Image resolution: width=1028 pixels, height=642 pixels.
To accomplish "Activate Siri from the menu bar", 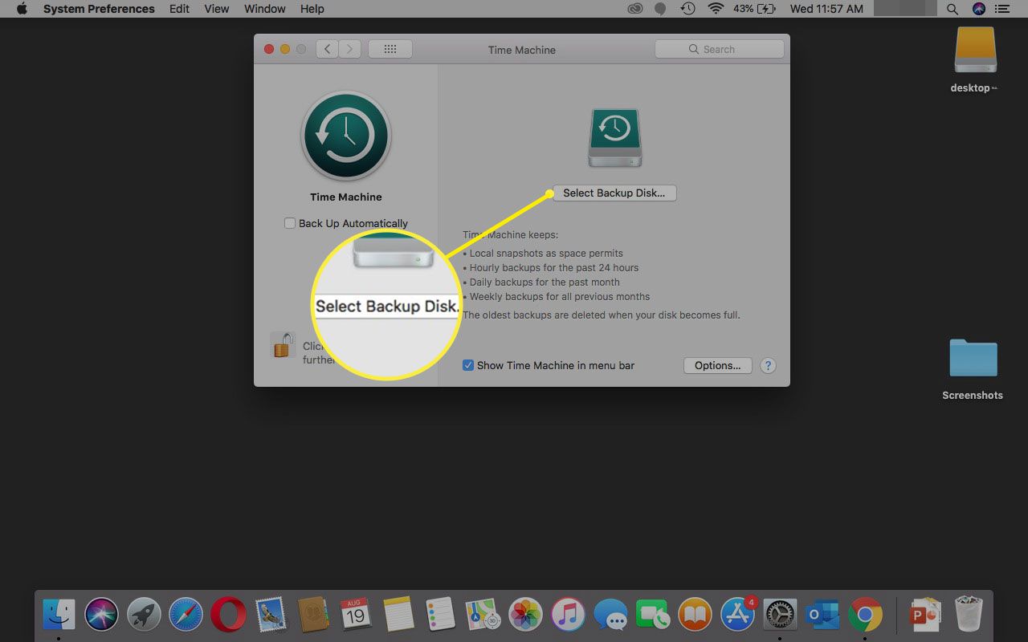I will [x=978, y=9].
